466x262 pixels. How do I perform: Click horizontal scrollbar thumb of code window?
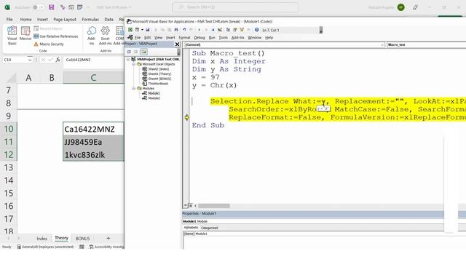point(214,205)
